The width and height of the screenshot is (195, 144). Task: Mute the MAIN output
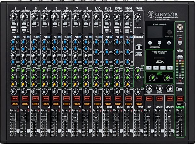click(x=180, y=98)
